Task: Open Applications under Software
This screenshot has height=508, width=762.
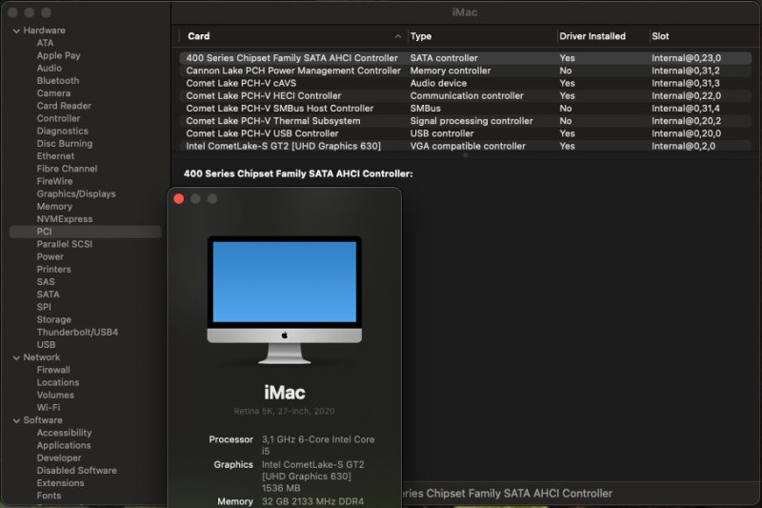Action: point(64,446)
